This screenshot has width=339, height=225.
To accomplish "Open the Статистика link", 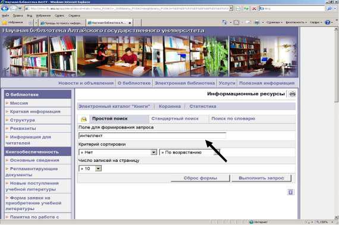I will [x=203, y=106].
